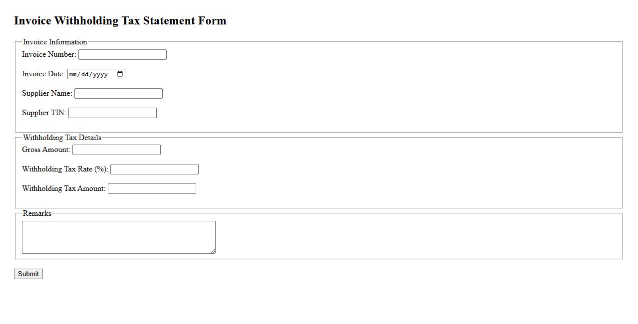The image size is (638, 324).
Task: Click the "Invoice Information" section legend
Action: tap(55, 42)
